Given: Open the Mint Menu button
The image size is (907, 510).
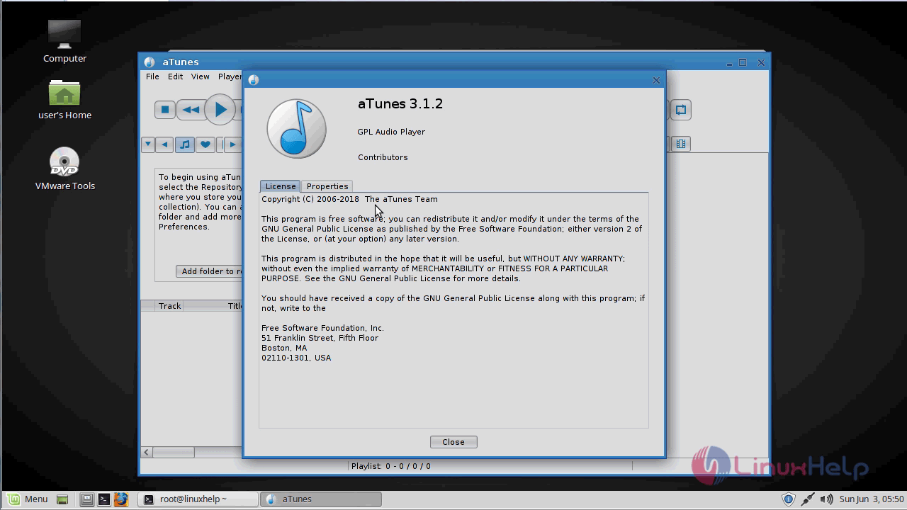Looking at the screenshot, I should click(26, 499).
